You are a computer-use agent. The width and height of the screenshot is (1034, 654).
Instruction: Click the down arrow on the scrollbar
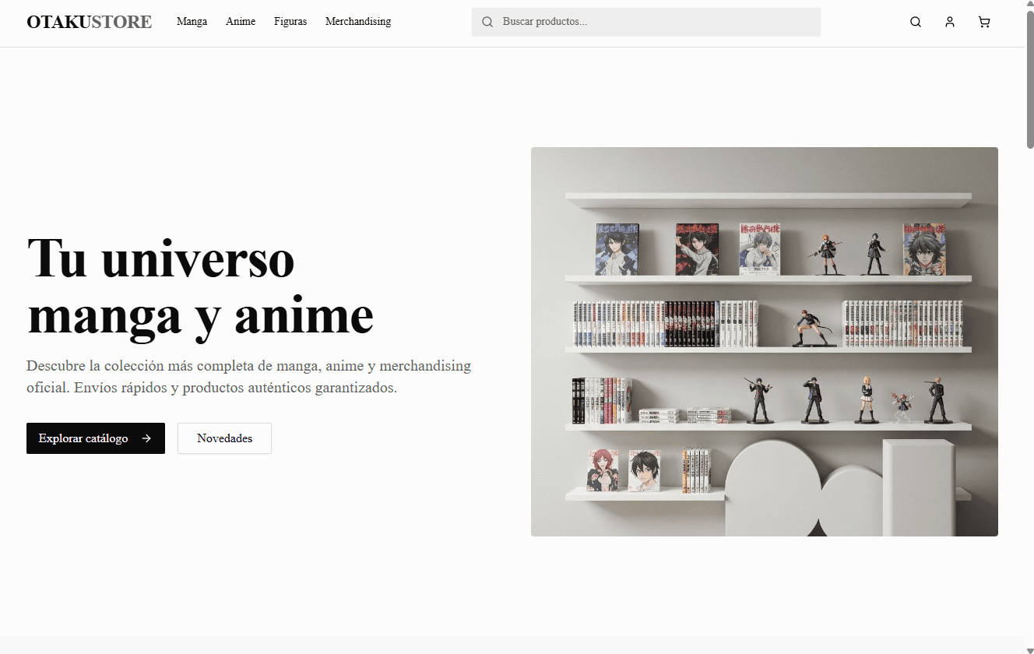1029,648
